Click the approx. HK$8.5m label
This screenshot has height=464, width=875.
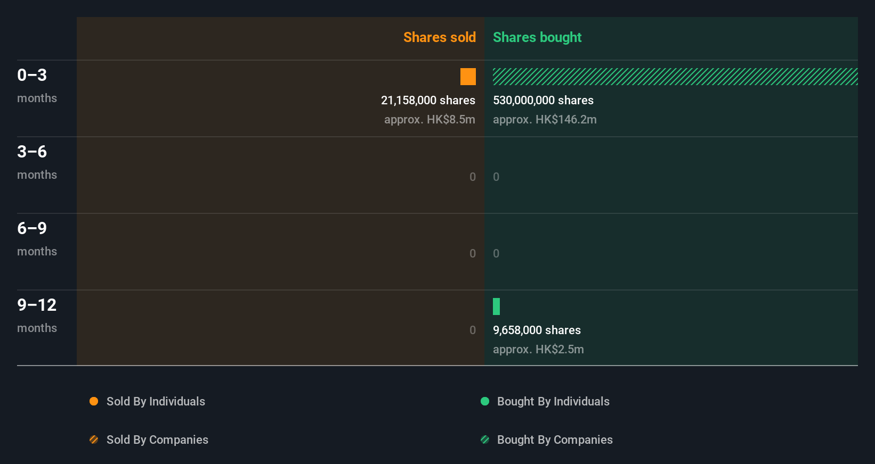(x=430, y=119)
